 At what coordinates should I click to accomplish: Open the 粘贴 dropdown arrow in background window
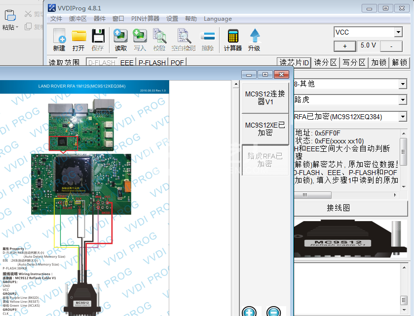17,27
